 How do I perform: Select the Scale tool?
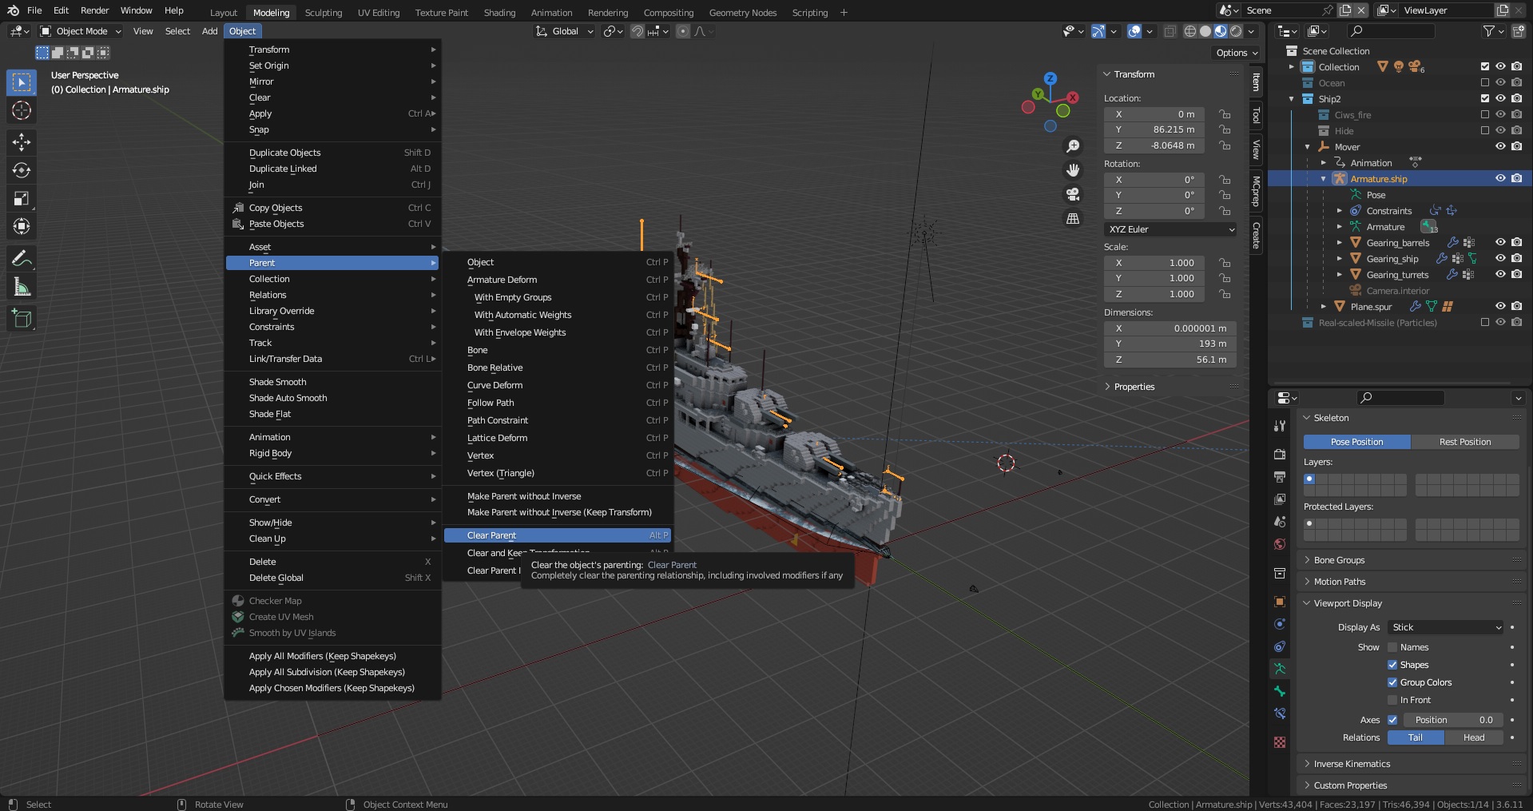(22, 198)
